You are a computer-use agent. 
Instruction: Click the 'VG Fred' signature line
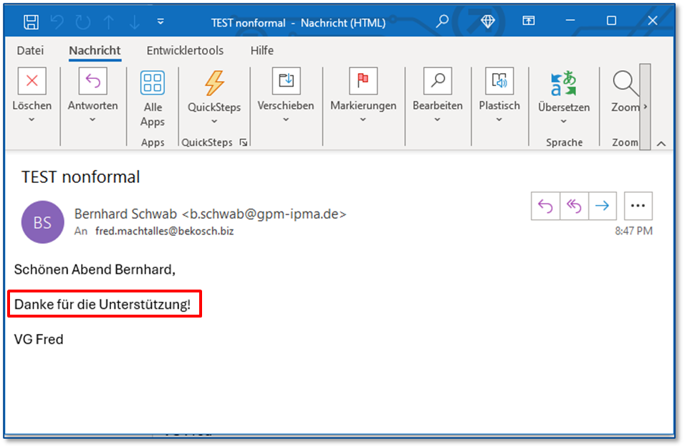click(x=39, y=340)
